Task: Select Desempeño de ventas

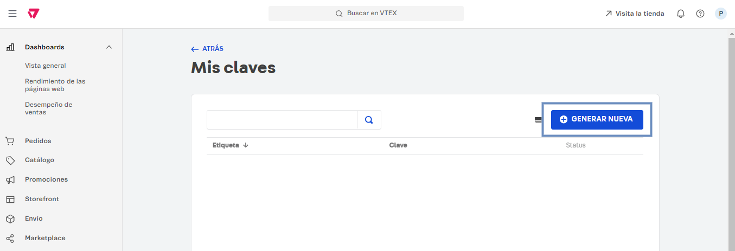Action: (x=48, y=108)
